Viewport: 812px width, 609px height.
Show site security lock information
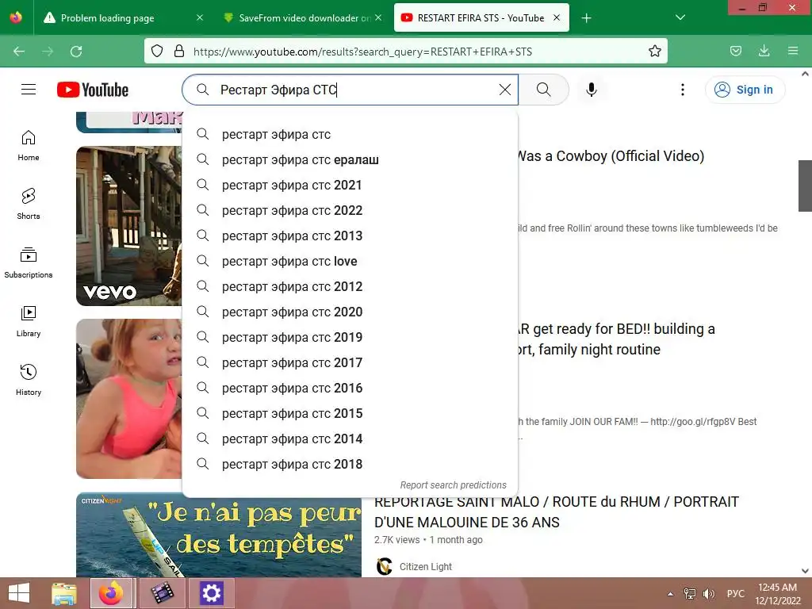click(179, 51)
